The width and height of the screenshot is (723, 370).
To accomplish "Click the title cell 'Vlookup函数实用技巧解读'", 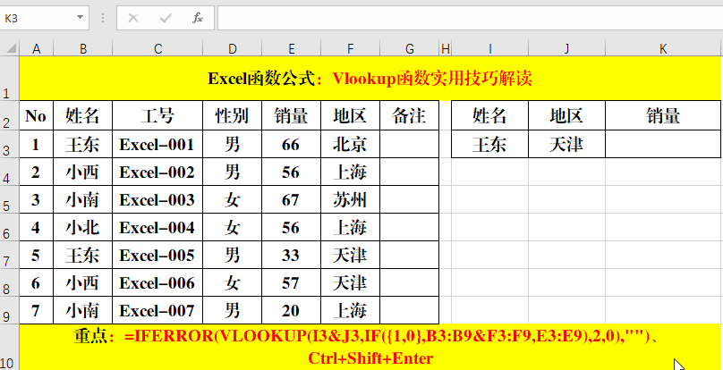I will (x=370, y=79).
